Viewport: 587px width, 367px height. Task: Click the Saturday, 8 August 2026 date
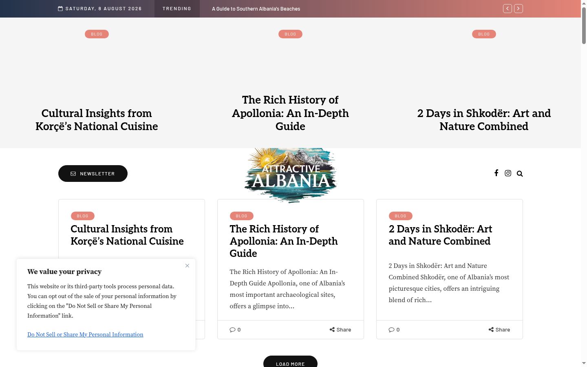(104, 9)
